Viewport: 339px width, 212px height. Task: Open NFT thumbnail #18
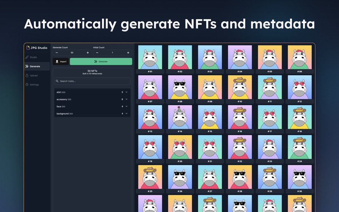point(300,117)
